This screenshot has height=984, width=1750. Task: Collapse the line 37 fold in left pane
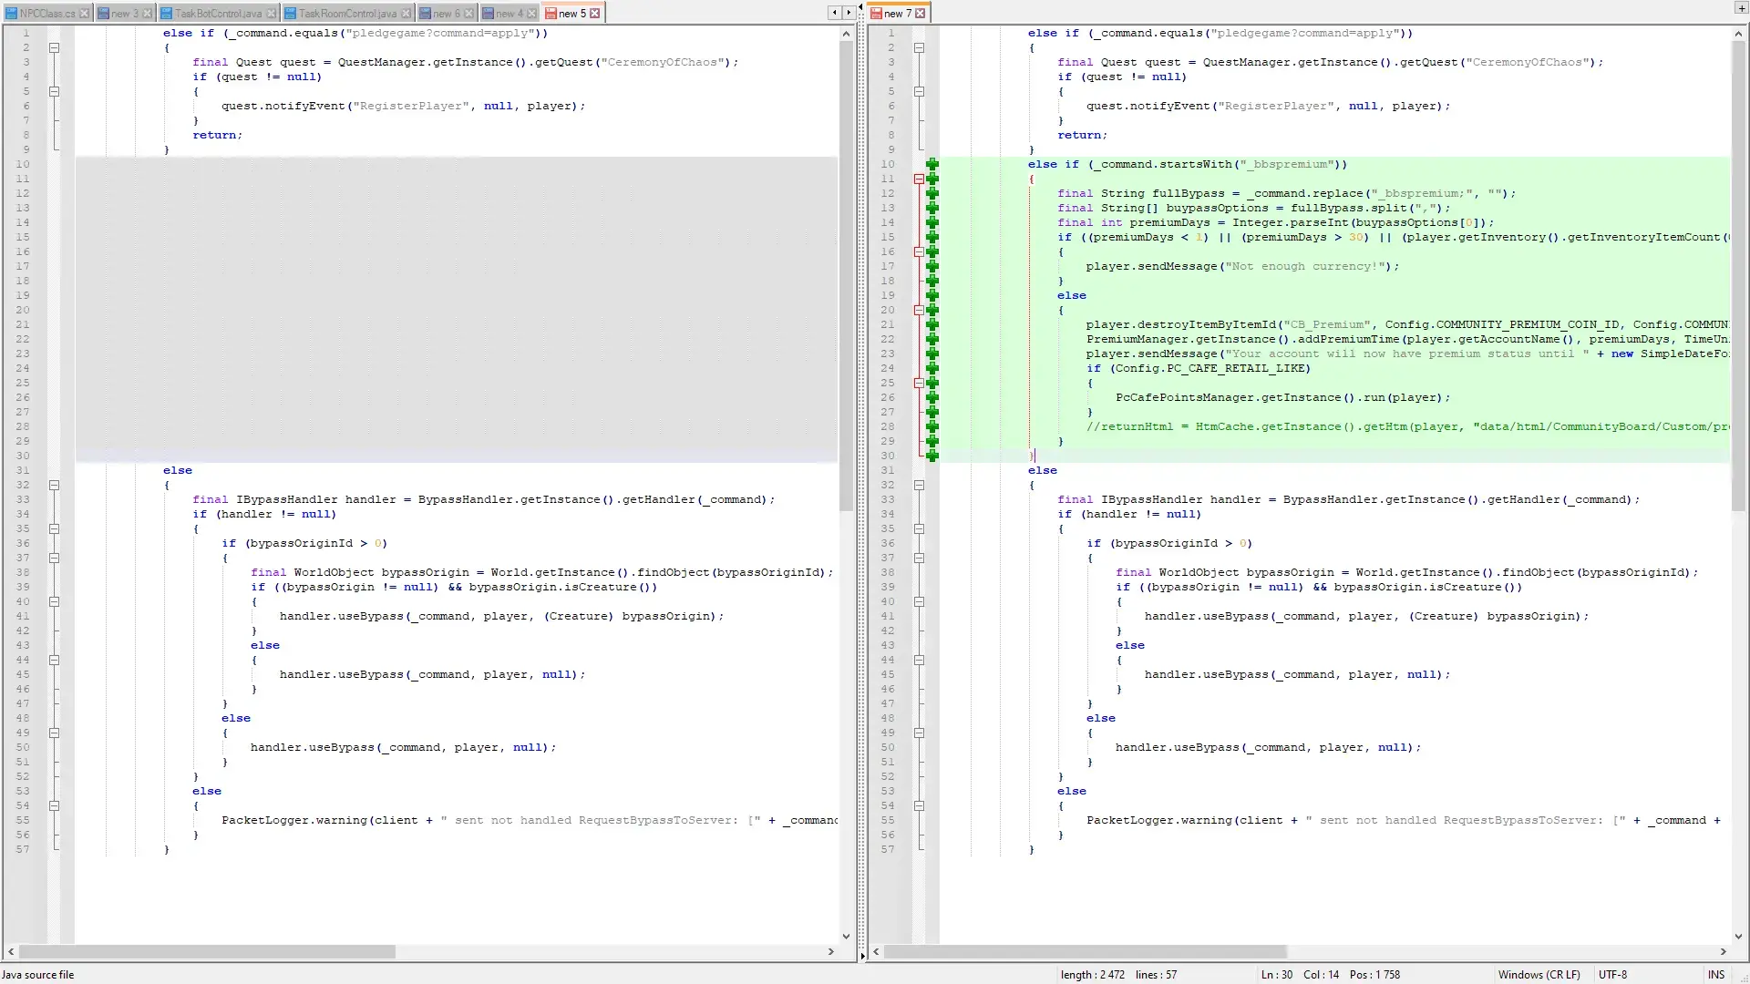point(54,559)
